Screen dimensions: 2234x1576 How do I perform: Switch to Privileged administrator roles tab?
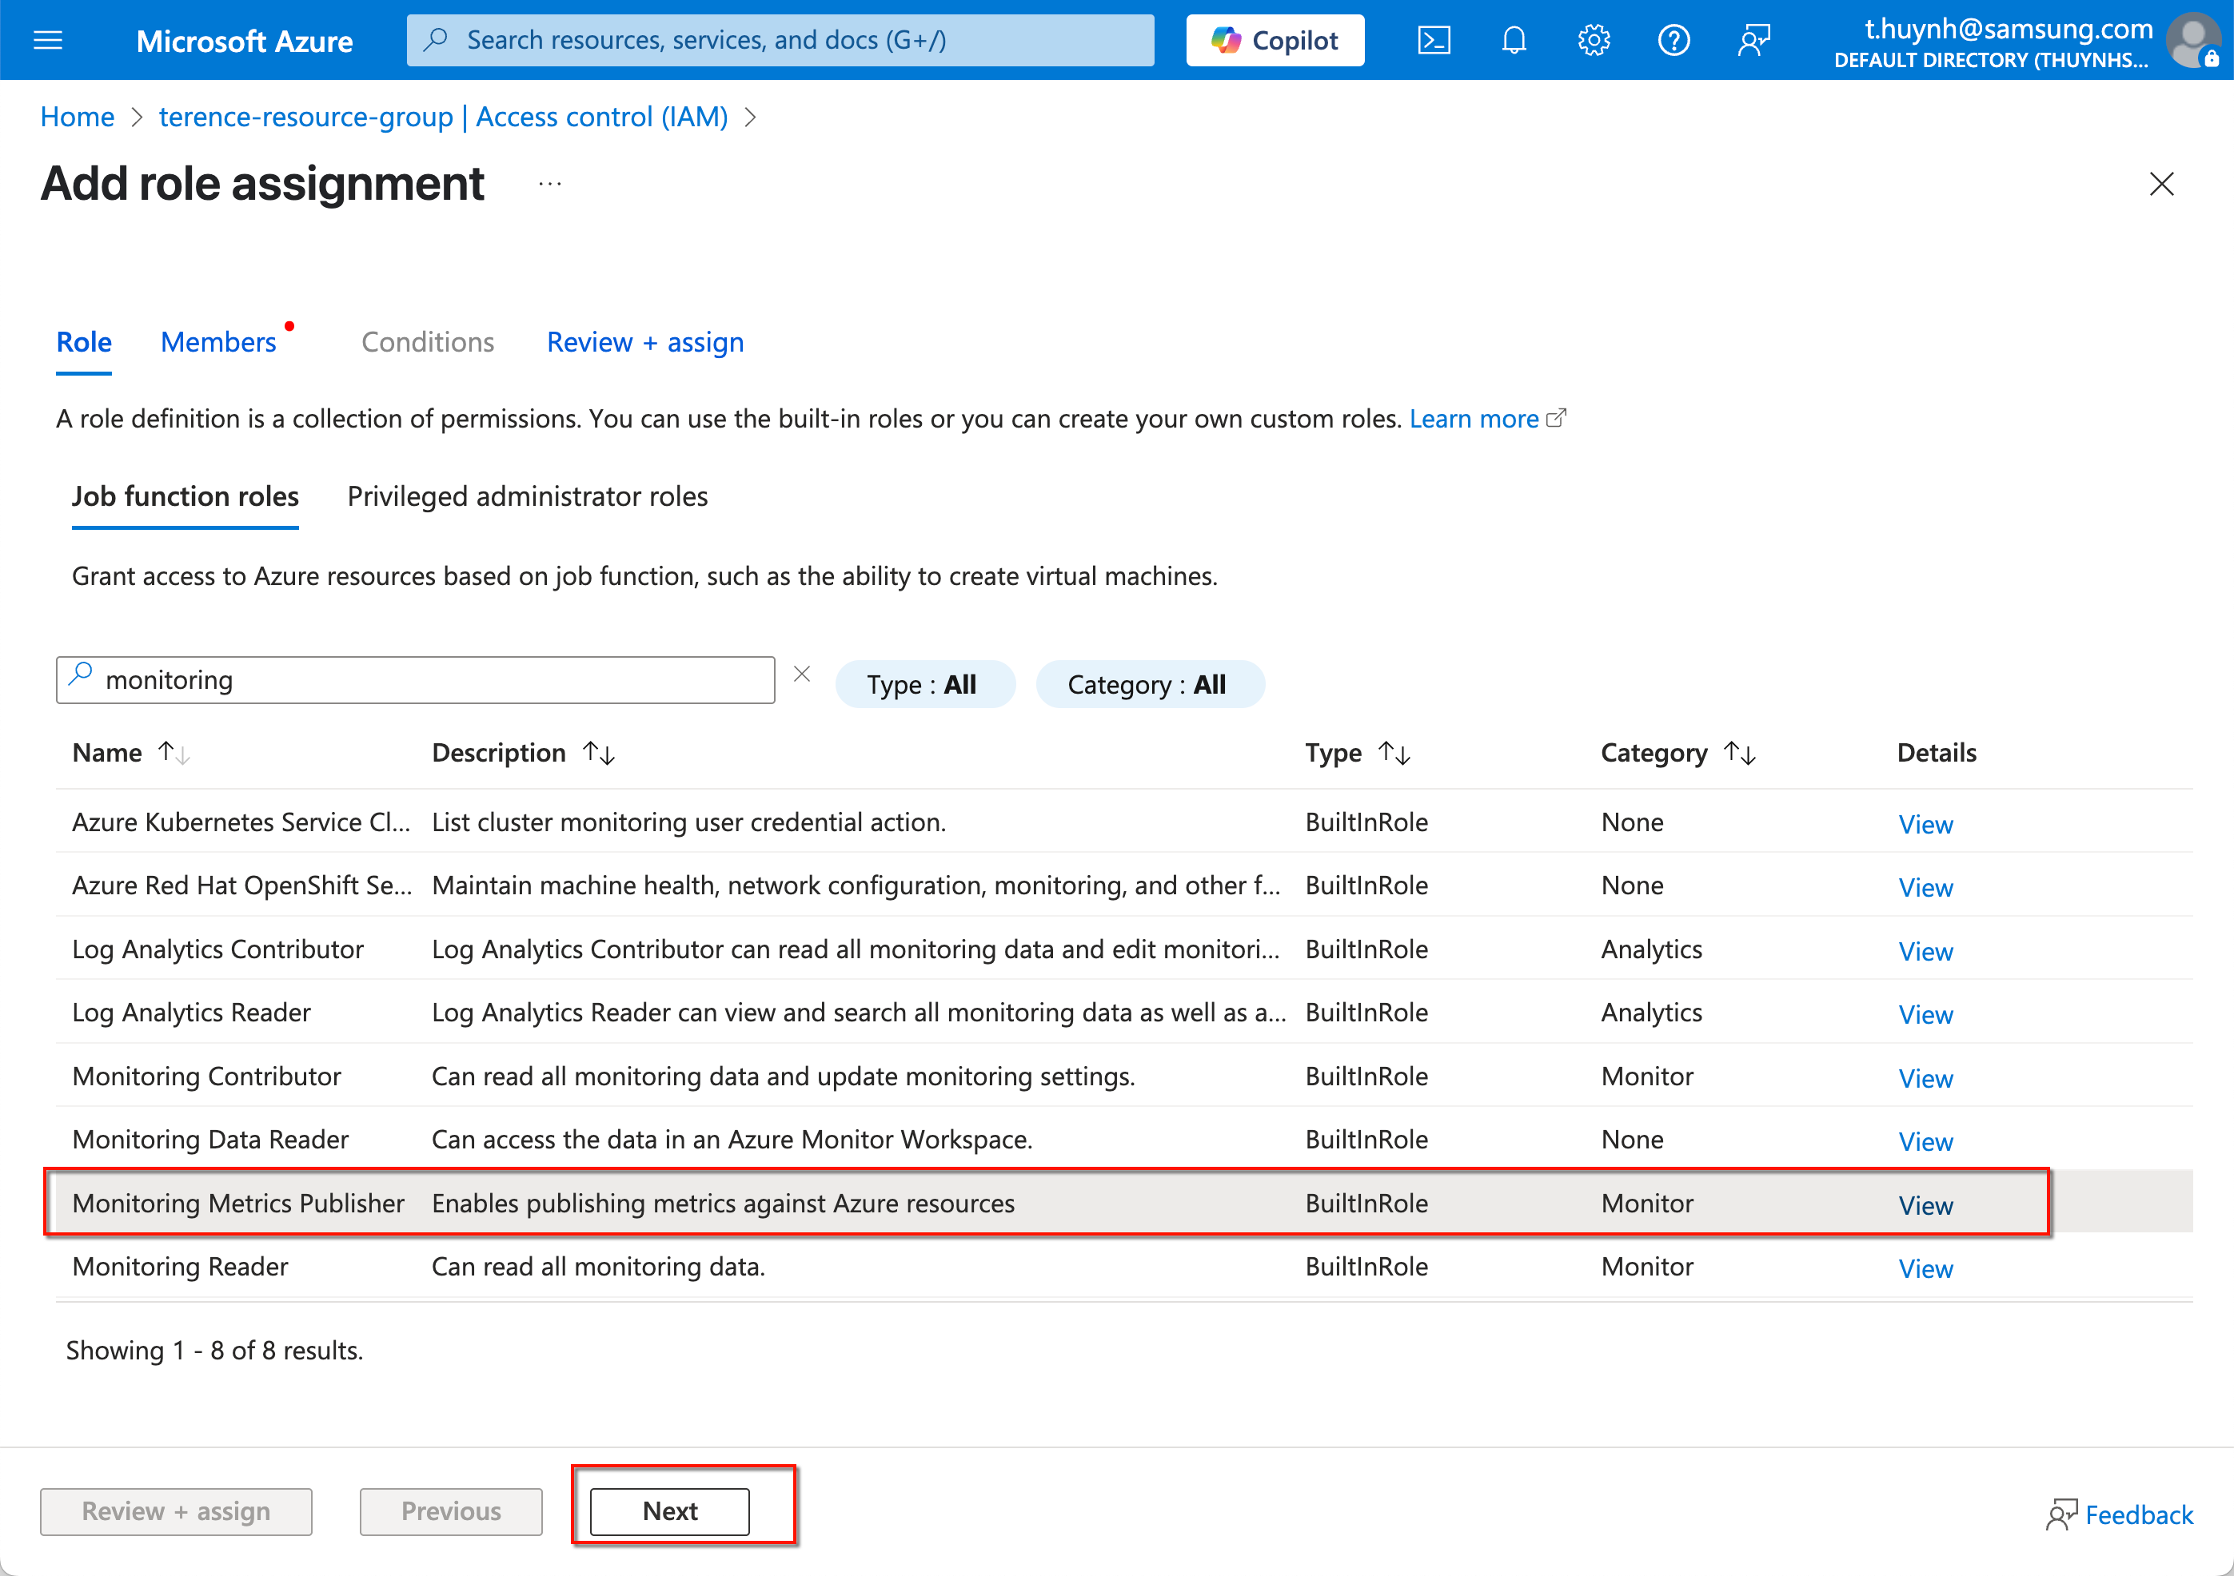click(528, 497)
